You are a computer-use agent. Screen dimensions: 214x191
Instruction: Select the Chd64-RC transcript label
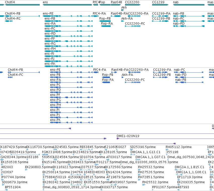tap(13, 19)
